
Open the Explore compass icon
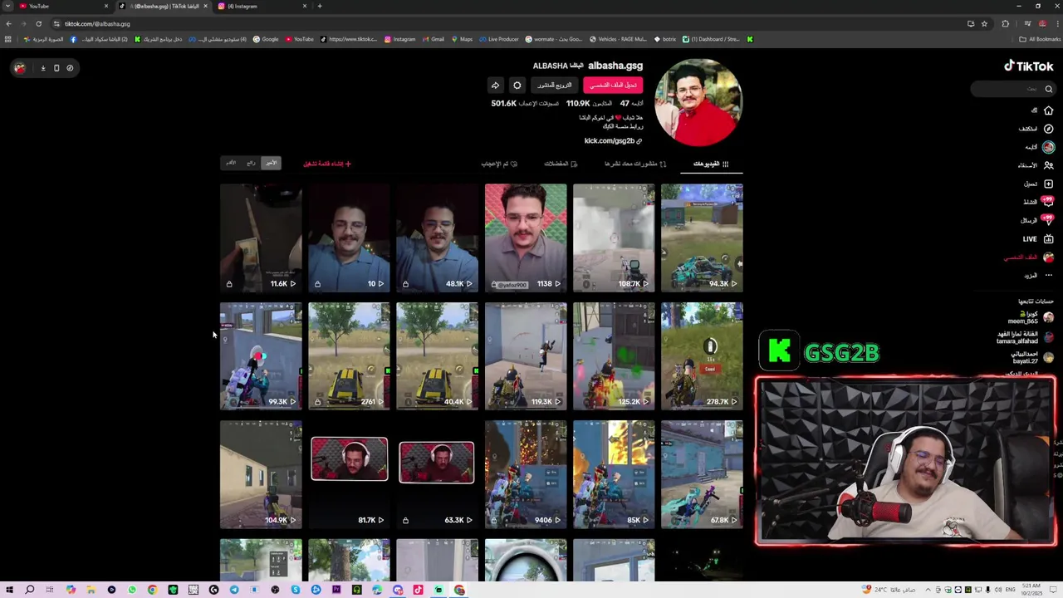[x=1048, y=129]
